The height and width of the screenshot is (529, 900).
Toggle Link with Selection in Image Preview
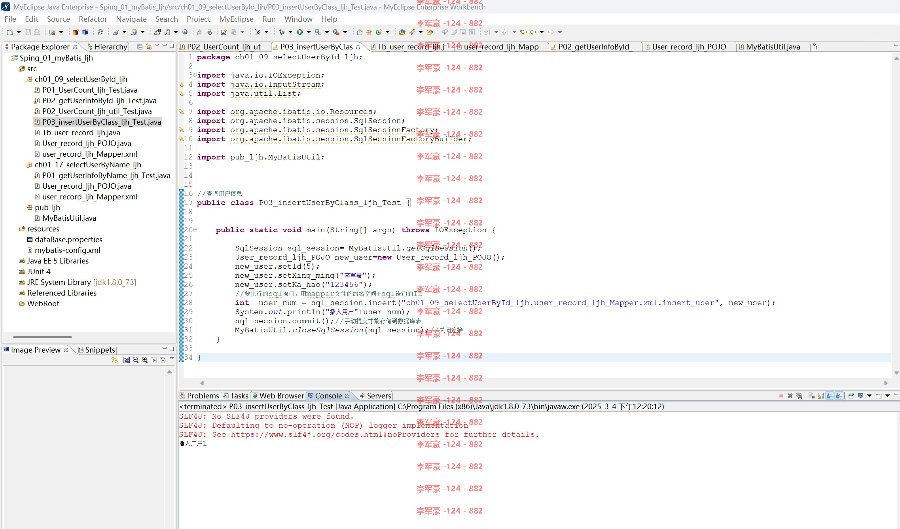(x=114, y=360)
